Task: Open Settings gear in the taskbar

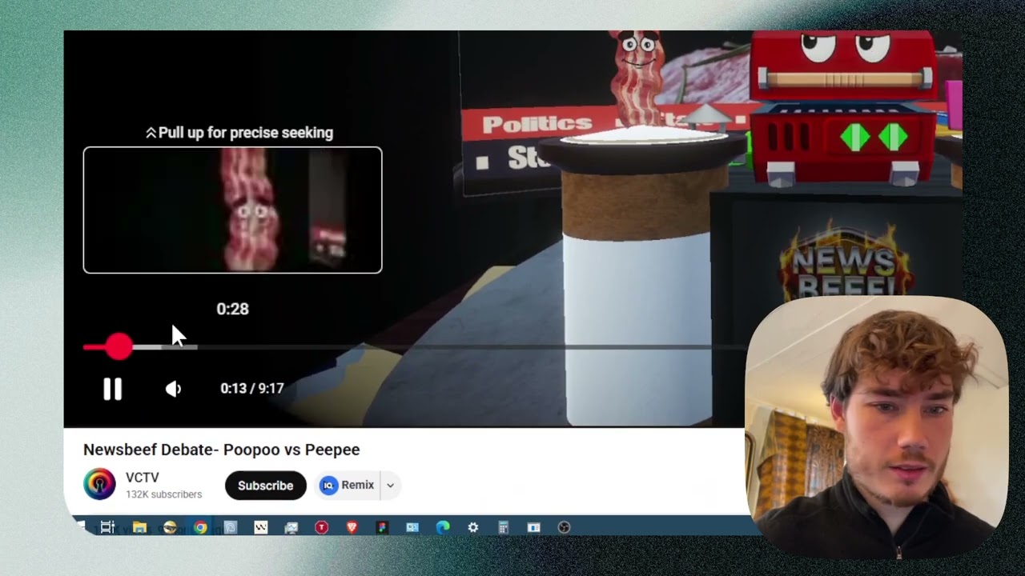Action: 473,527
